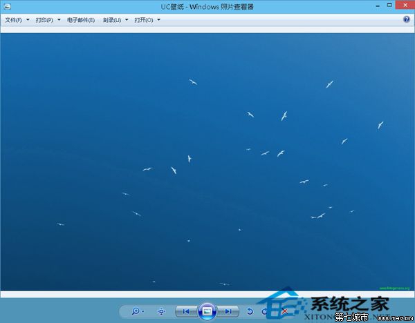Go to the next photo
This screenshot has width=415, height=323.
(x=228, y=311)
